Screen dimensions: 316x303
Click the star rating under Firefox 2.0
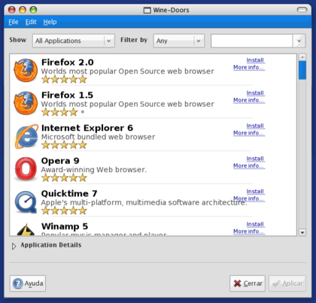64,80
